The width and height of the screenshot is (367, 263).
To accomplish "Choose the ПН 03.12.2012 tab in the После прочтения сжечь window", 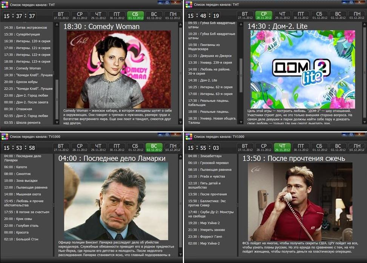I will 356,147.
